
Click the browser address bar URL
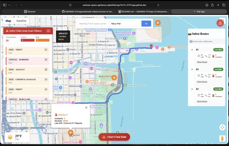[114, 5]
